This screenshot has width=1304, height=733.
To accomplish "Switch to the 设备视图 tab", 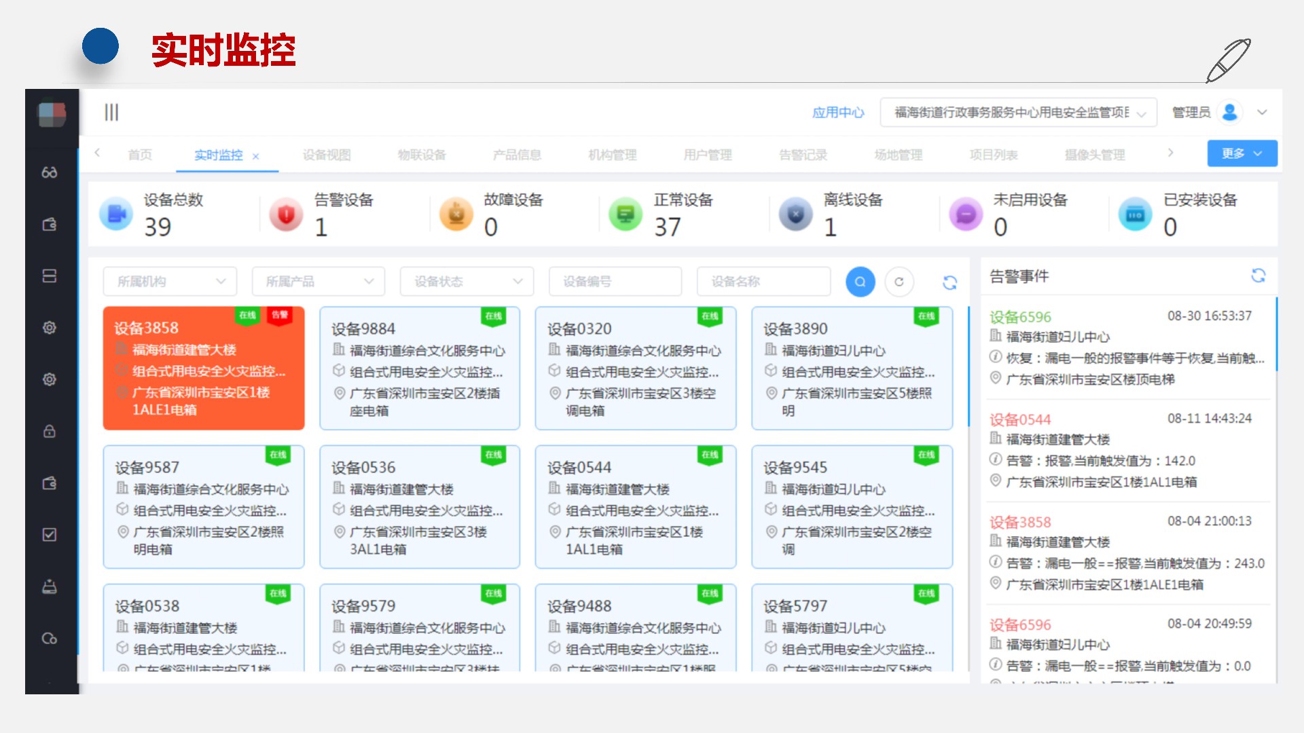I will pos(327,155).
